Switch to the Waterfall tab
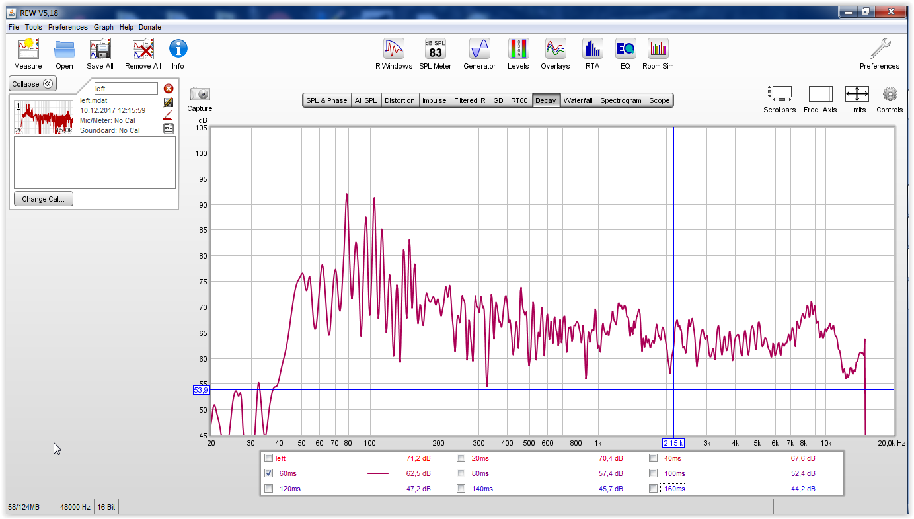Viewport: 914px width, 519px height. point(578,100)
